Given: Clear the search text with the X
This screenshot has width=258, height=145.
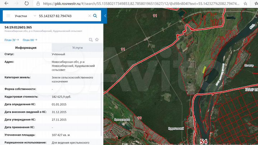Looking at the screenshot, I should point(89,16).
